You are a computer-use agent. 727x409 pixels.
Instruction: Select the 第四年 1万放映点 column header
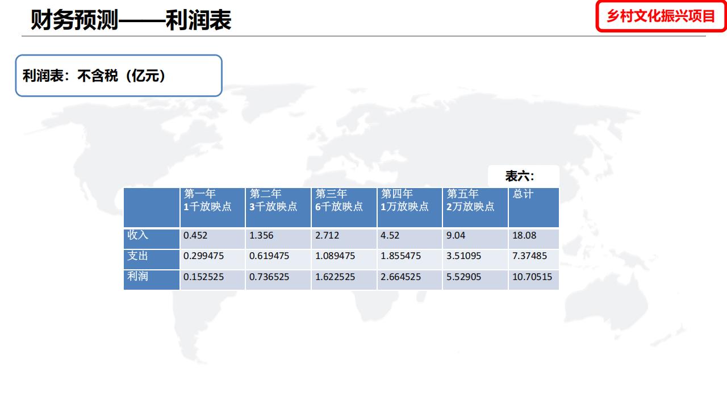pos(410,207)
